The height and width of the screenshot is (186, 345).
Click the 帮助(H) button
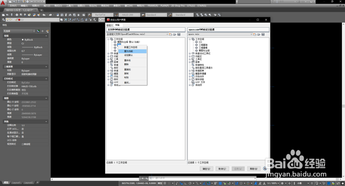[254, 169]
